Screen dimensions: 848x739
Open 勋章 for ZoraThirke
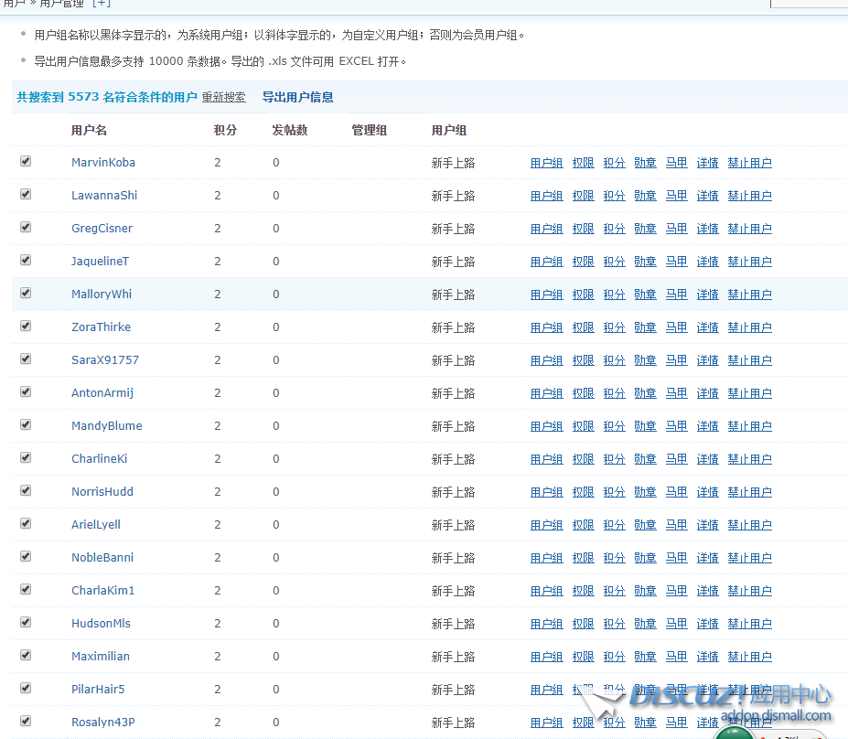645,327
